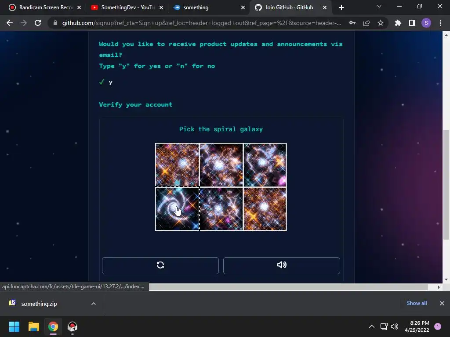Click Show all downloads
Image resolution: width=450 pixels, height=337 pixels.
click(417, 303)
